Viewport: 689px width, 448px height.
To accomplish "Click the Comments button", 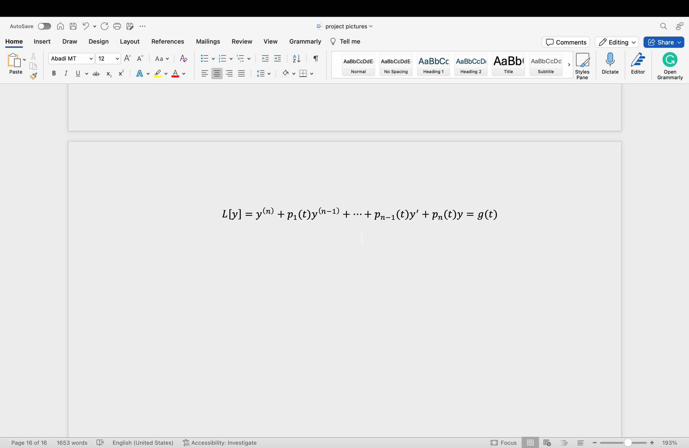I will tap(566, 42).
